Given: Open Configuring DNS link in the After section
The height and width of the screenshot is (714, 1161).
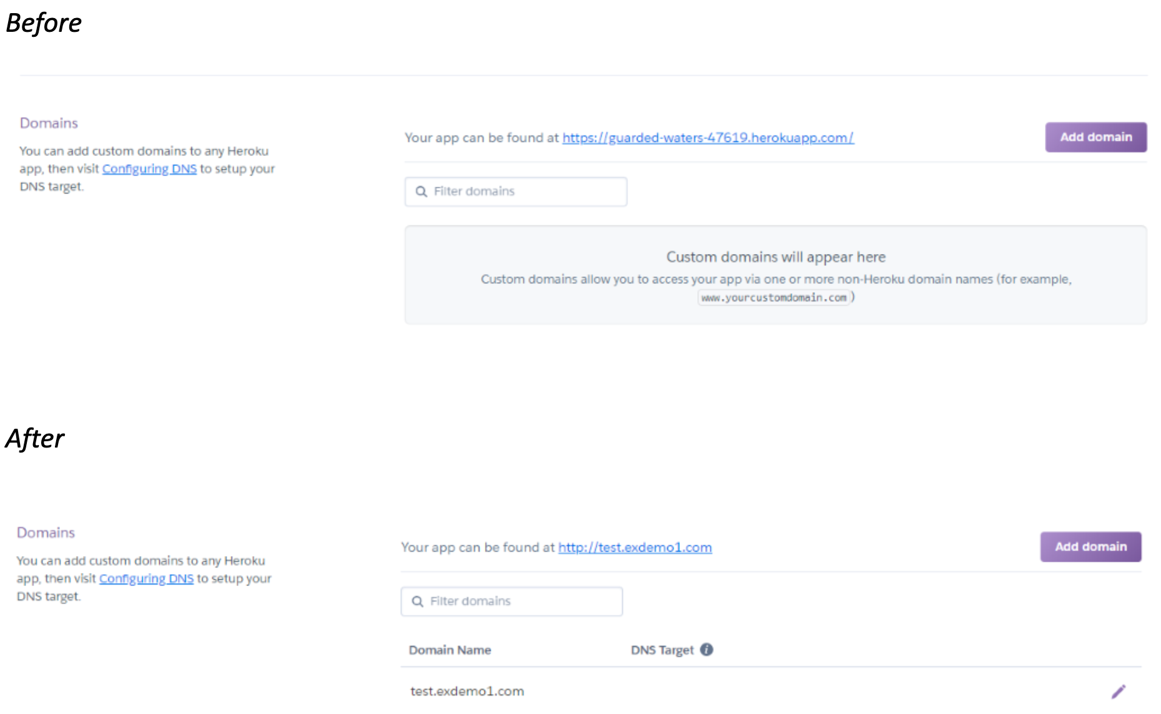Looking at the screenshot, I should pos(146,579).
